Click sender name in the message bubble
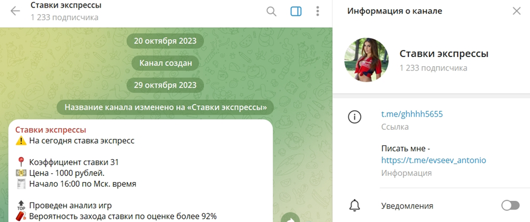The height and width of the screenshot is (222, 530). tap(51, 130)
